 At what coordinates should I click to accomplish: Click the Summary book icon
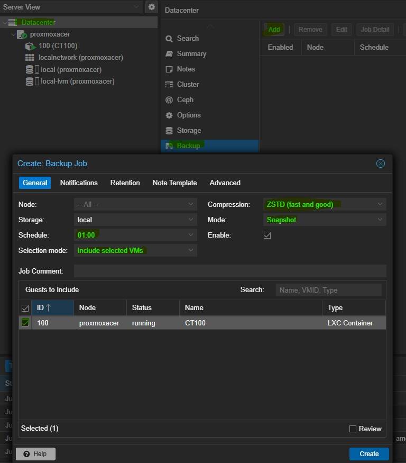point(169,54)
